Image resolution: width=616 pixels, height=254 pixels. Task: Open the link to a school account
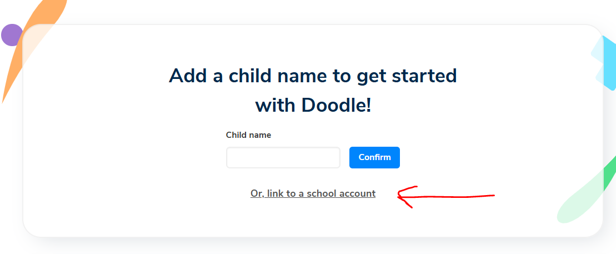click(313, 193)
